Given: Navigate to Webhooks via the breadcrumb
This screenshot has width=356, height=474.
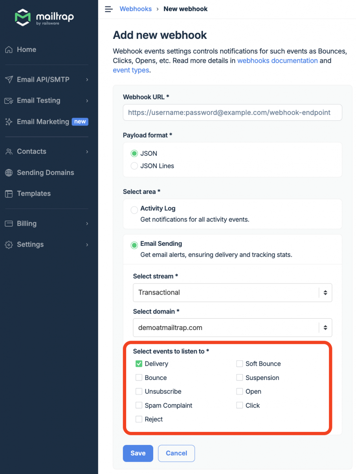Looking at the screenshot, I should pos(136,9).
